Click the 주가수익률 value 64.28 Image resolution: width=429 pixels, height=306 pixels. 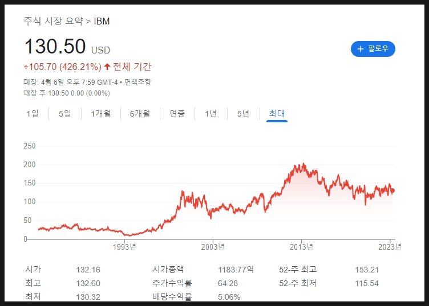point(228,283)
